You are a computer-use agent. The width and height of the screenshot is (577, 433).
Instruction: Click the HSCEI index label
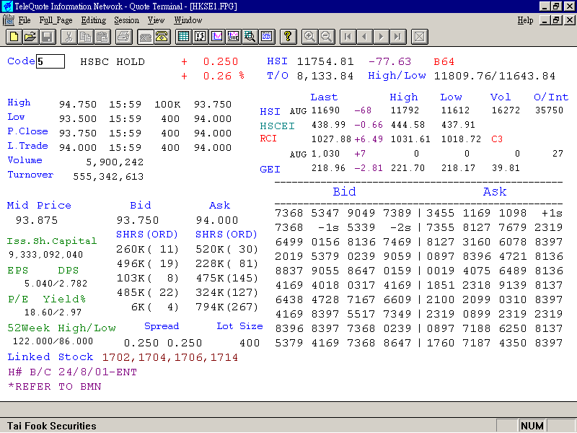[x=277, y=126]
